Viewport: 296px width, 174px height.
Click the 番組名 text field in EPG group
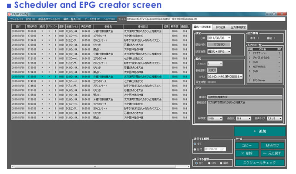pos(245,97)
